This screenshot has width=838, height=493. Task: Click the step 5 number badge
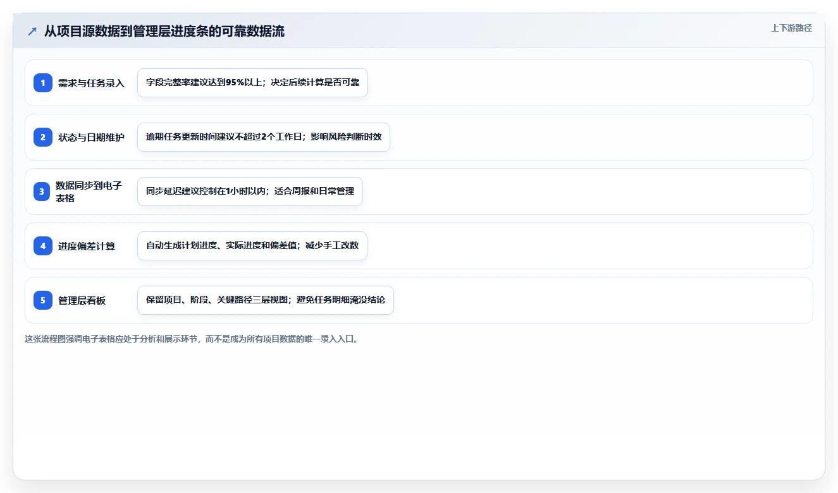43,300
